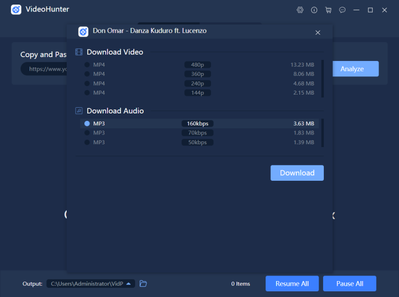Click the info circle icon
The image size is (399, 297).
314,10
